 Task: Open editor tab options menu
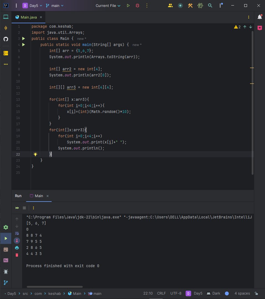249,17
